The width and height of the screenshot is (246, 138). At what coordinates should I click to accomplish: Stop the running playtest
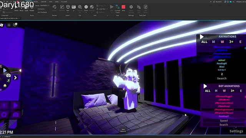coord(123,8)
